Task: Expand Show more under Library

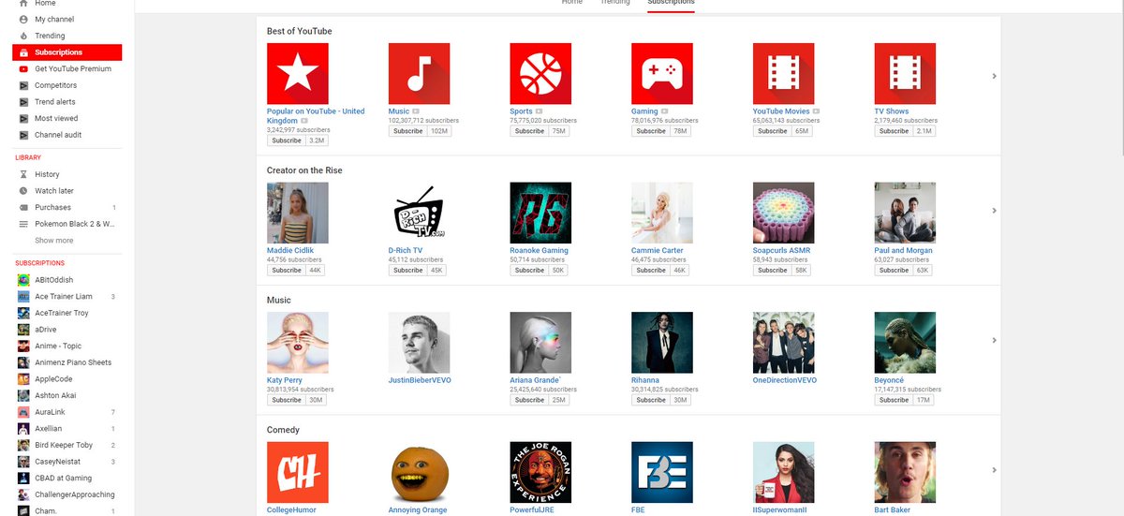Action: coord(54,241)
